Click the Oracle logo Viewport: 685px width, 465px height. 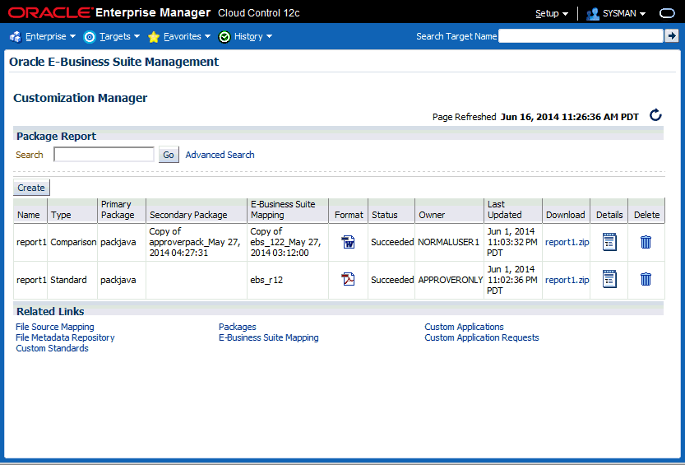(50, 12)
